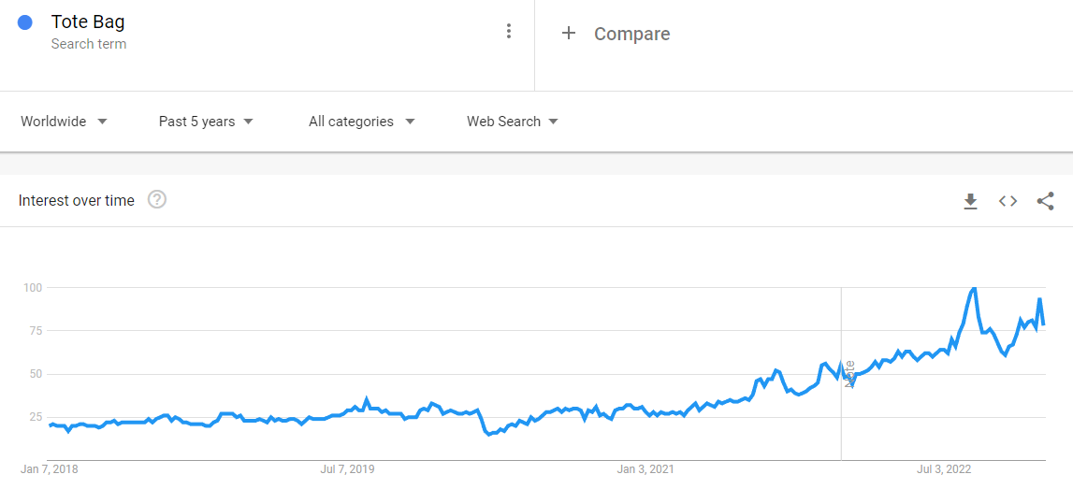
Task: Click the Compare text to add term
Action: click(631, 34)
